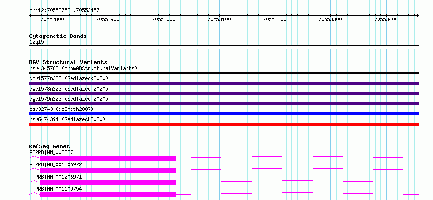
Task: Click the chr12:70552758..70553457 position text
Action: (x=64, y=10)
